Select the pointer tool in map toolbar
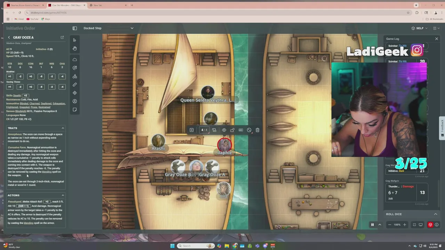This screenshot has width=445, height=250. click(75, 40)
